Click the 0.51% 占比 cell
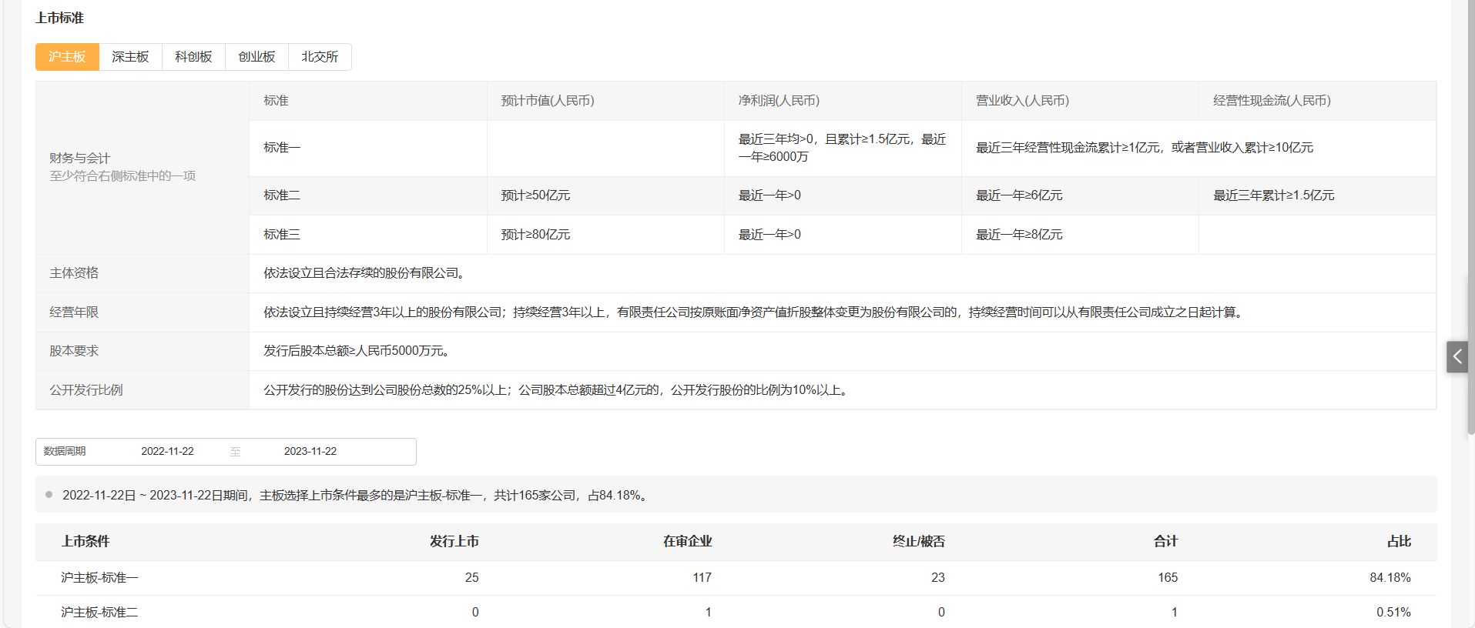 tap(1393, 613)
